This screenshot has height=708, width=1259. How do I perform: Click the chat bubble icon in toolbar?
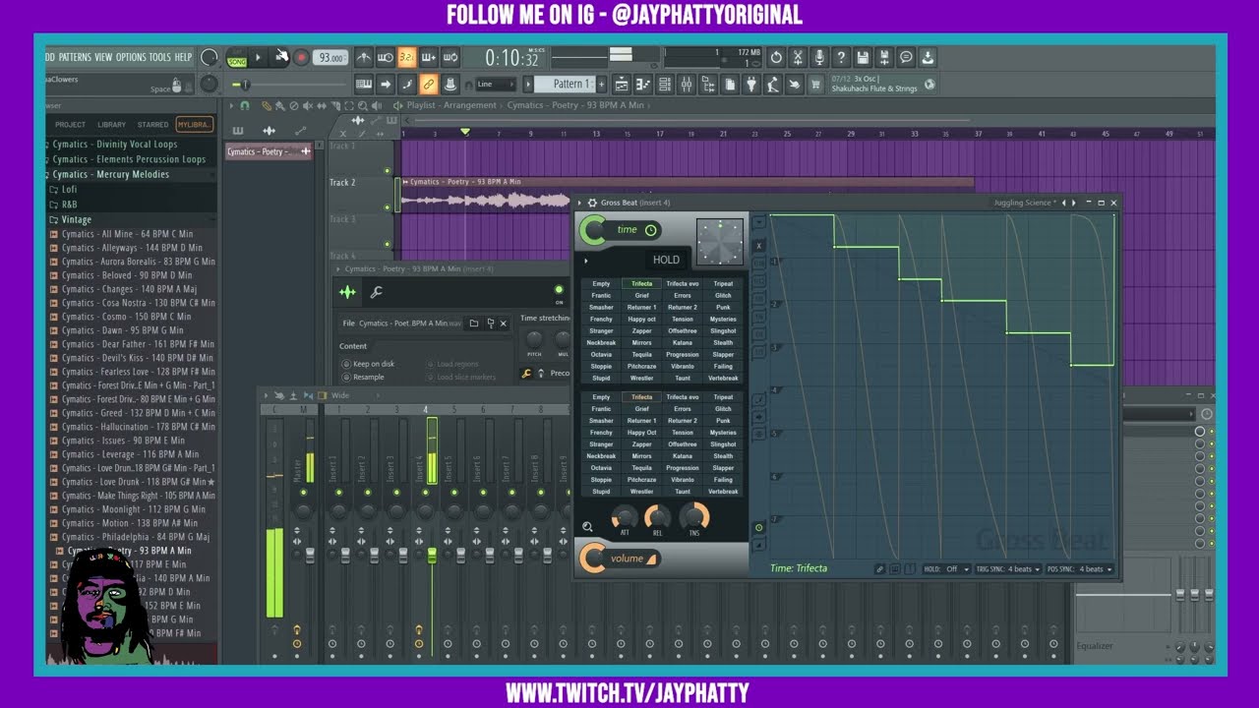coord(906,58)
